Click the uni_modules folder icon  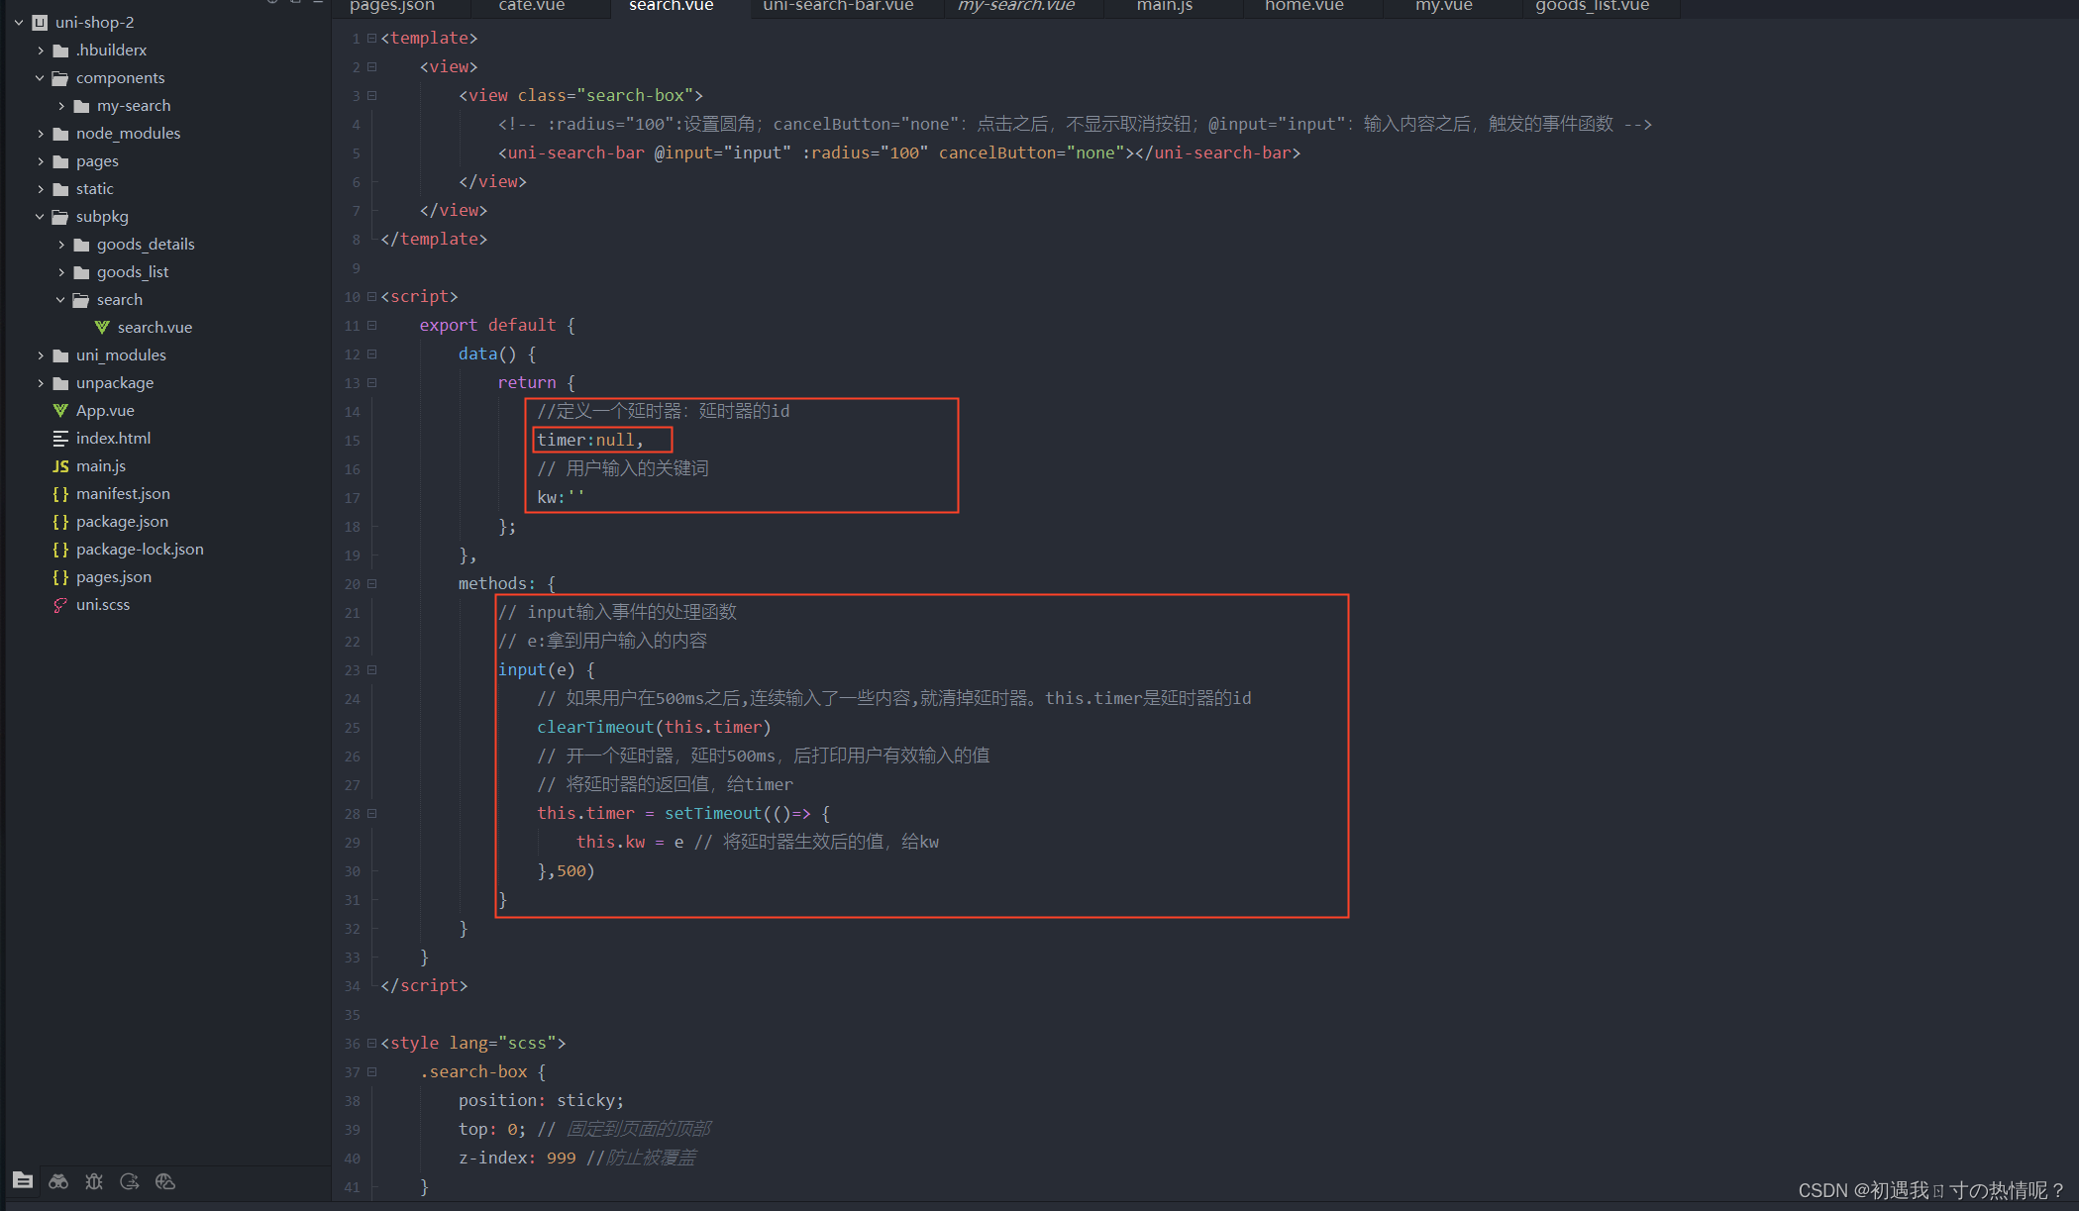[60, 354]
